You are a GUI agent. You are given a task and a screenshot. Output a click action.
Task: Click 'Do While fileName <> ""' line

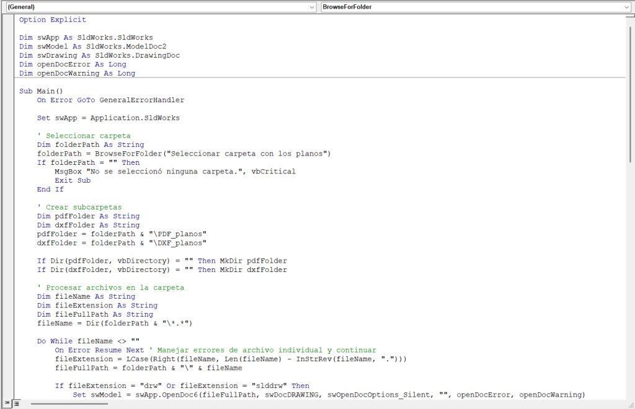[x=88, y=341]
